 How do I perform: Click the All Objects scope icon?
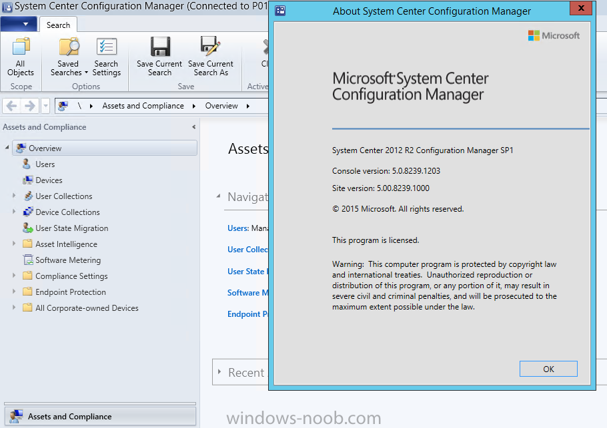tap(21, 47)
